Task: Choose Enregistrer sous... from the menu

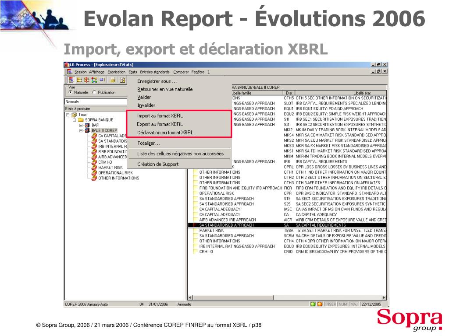Action: 157,81
